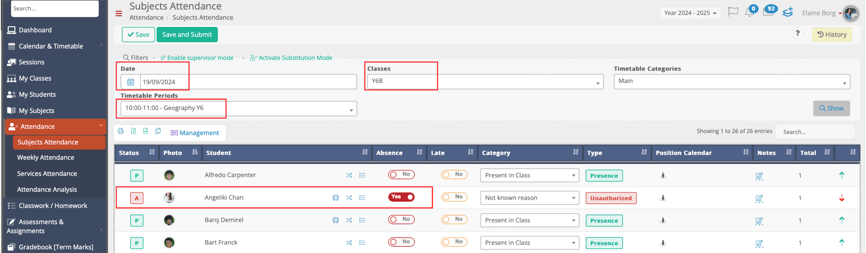866x253 pixels.
Task: Click the hamburger menu icon
Action: click(x=118, y=14)
